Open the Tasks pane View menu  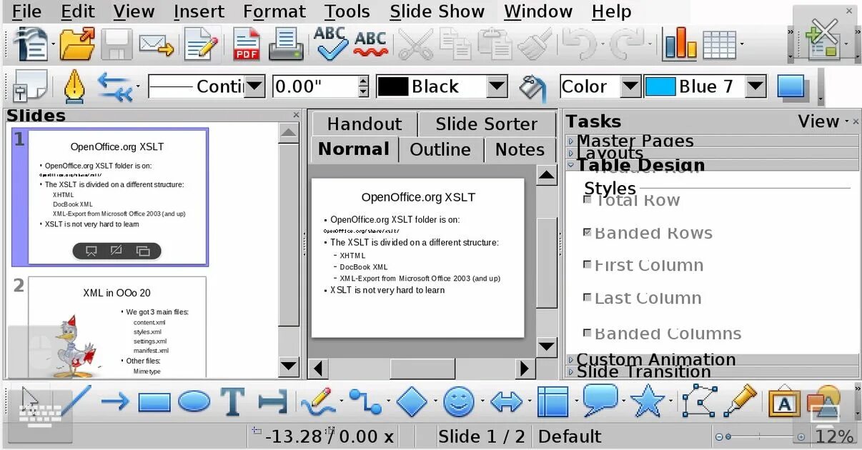click(x=823, y=121)
